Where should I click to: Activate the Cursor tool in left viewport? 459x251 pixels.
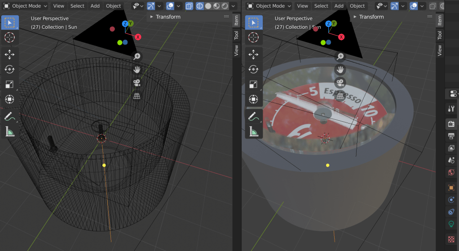10,37
